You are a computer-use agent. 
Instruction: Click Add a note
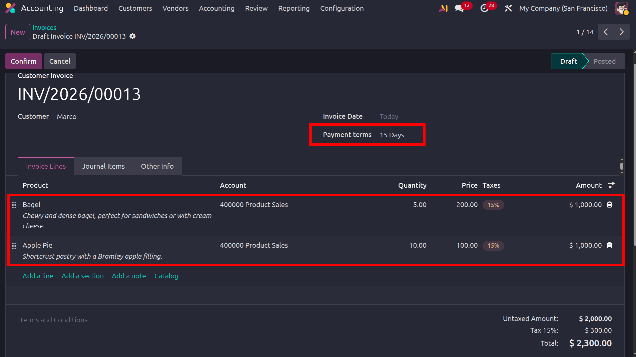tap(129, 276)
